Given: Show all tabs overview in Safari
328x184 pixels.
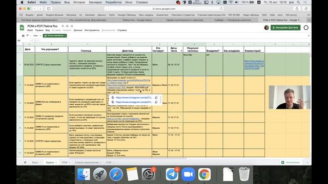Looking at the screenshot, I should (306, 9).
